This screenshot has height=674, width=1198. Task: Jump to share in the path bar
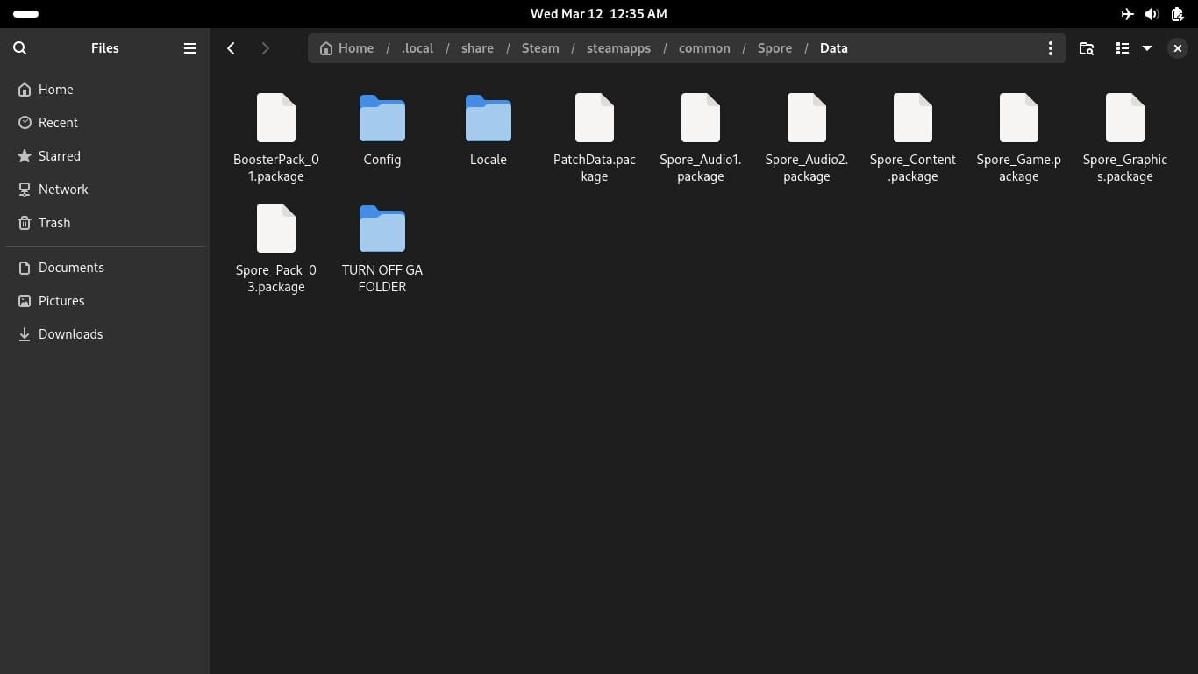click(477, 48)
